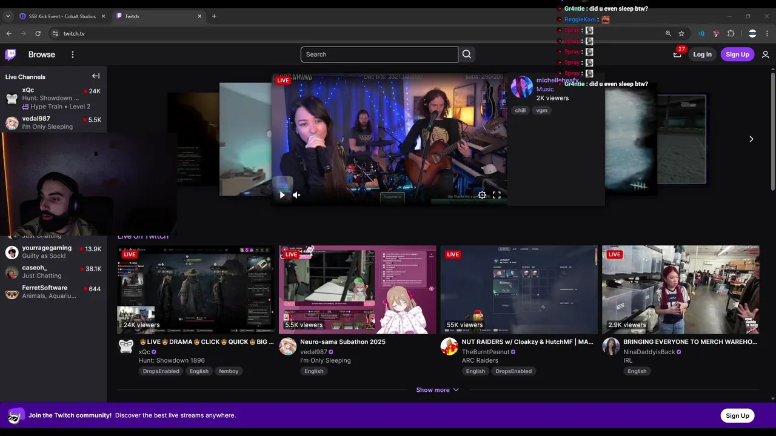Go to the next carousel stream arrow
This screenshot has height=436, width=776.
(751, 139)
